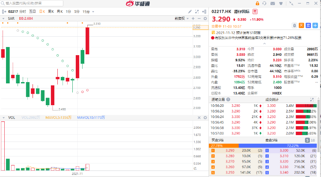Click the red badge next to 谭仔国际
Screen dimensions: 321x177
[255, 12]
